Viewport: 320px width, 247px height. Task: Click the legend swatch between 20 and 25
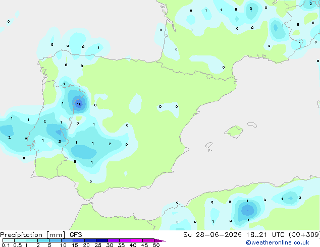[x=90, y=240]
